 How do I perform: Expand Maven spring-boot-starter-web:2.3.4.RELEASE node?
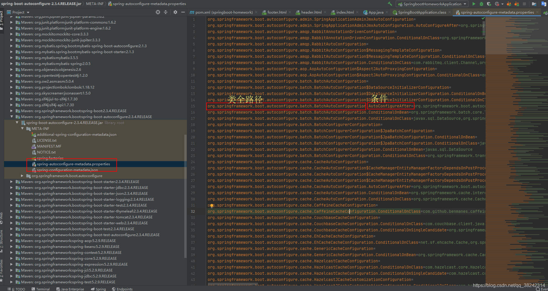point(12,223)
